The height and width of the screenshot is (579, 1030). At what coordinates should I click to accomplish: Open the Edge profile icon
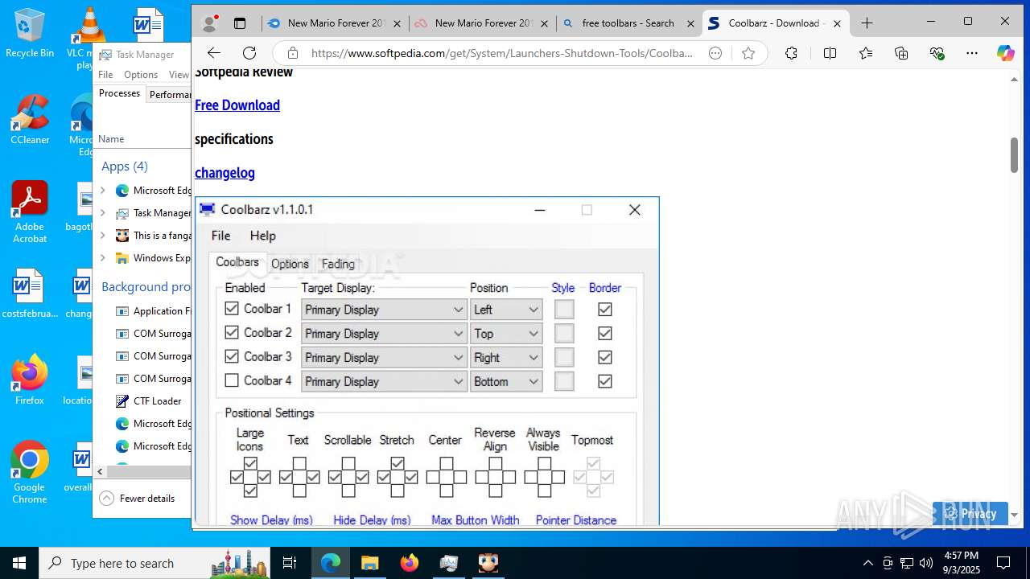(x=210, y=23)
